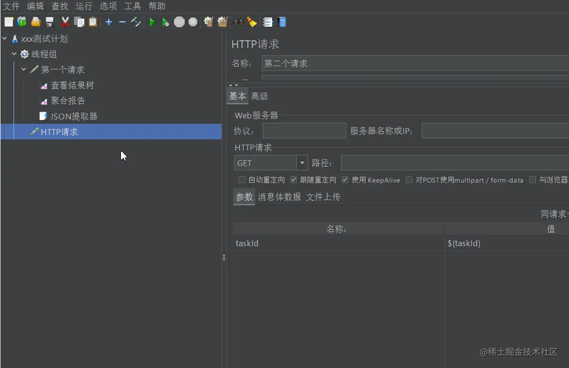
Task: Stop the test with the gray octagon icon
Action: 179,22
